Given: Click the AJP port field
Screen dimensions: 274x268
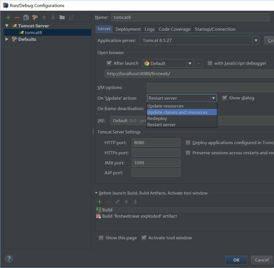Looking at the screenshot, I should pyautogui.click(x=156, y=173).
